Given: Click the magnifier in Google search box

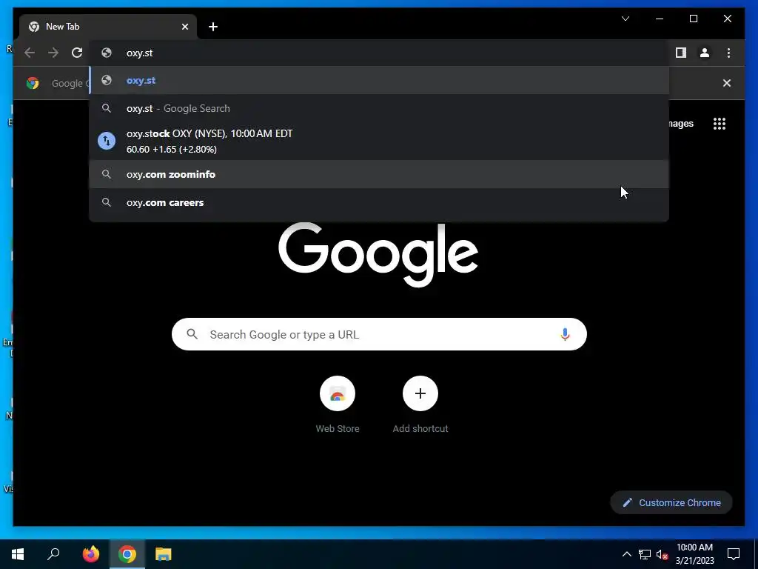Looking at the screenshot, I should (x=192, y=334).
